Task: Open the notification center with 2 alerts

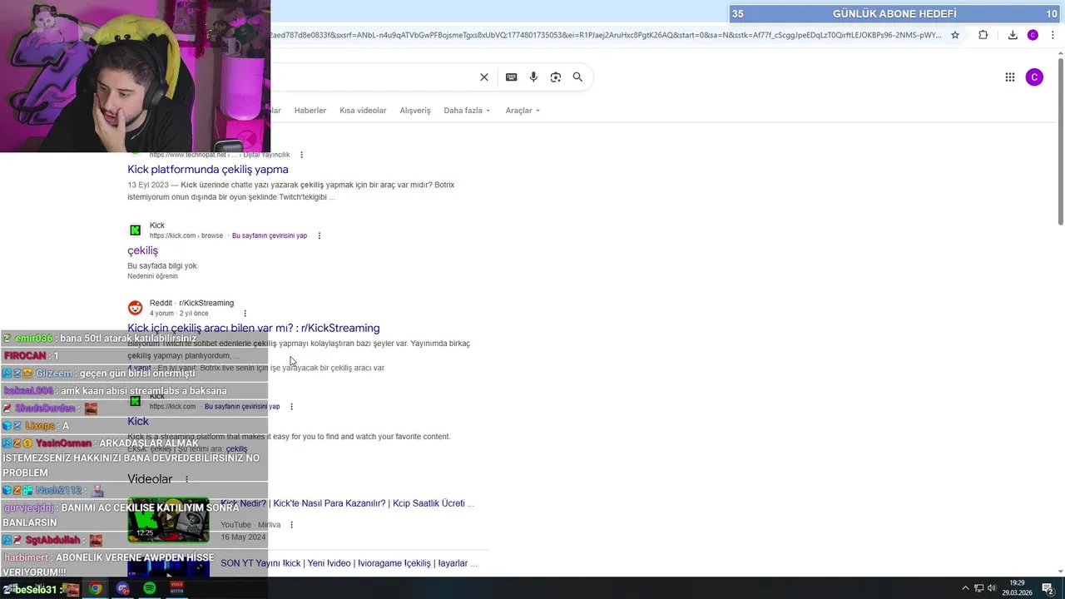Action: [x=1048, y=588]
